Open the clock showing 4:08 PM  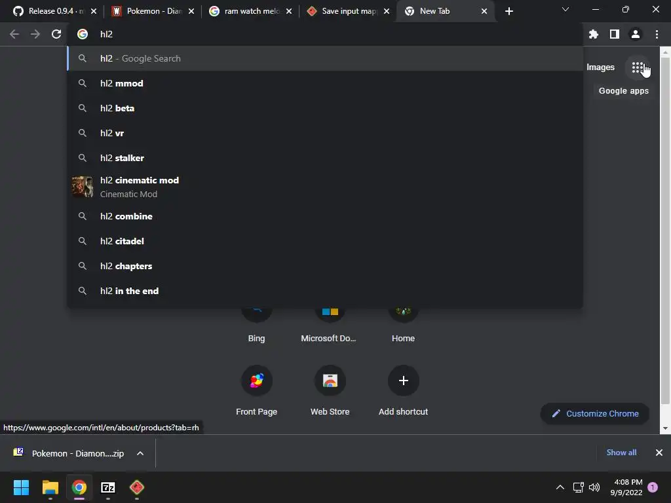[x=626, y=487]
